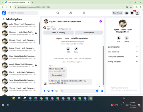Expand Chat members section

(x=123, y=52)
